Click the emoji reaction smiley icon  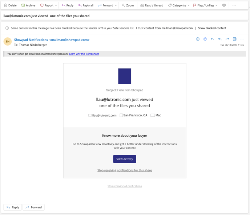tap(198, 39)
